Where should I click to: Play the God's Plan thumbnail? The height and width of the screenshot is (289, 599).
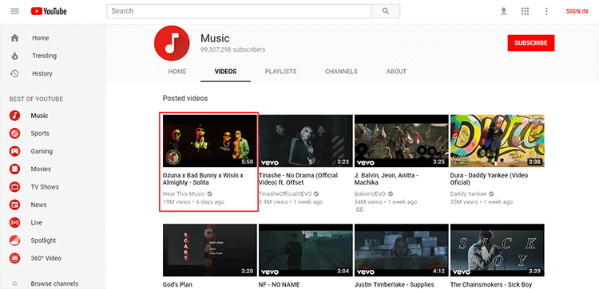pyautogui.click(x=210, y=250)
